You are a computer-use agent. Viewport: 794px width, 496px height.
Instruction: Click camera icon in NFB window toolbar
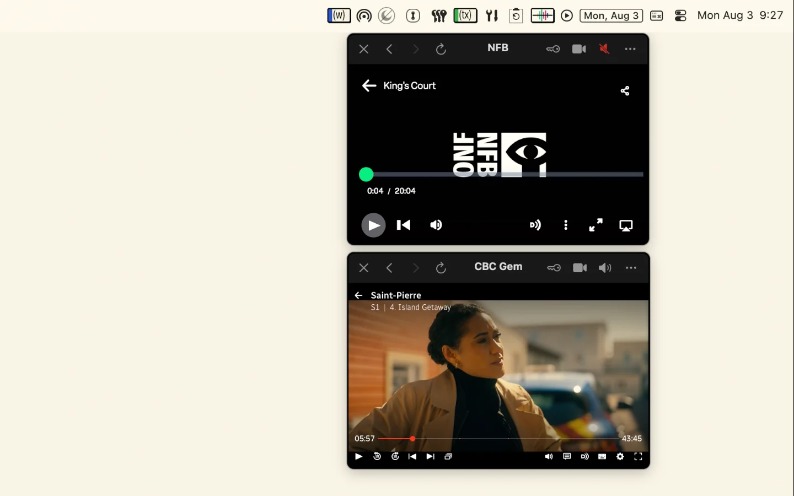coord(579,49)
